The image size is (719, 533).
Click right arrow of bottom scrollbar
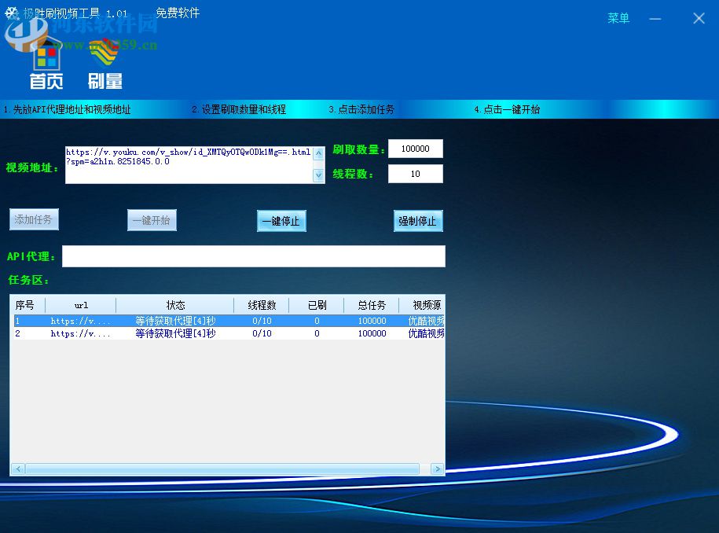[438, 468]
